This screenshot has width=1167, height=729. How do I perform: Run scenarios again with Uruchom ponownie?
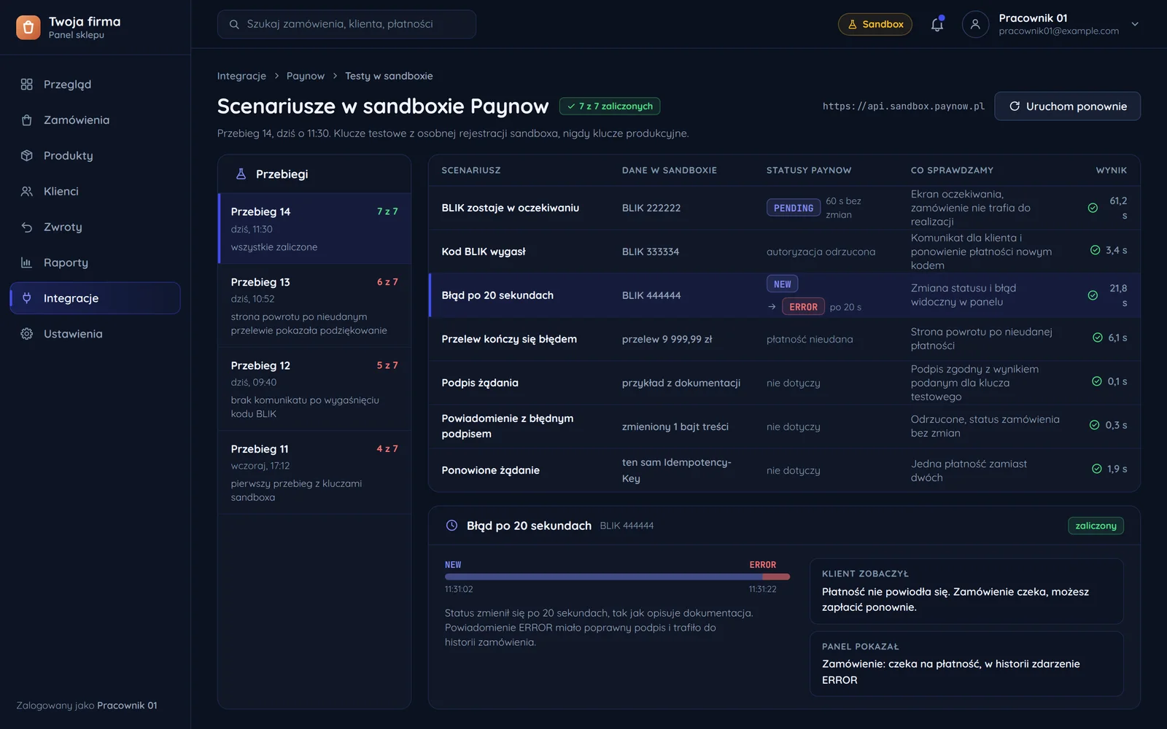1067,106
